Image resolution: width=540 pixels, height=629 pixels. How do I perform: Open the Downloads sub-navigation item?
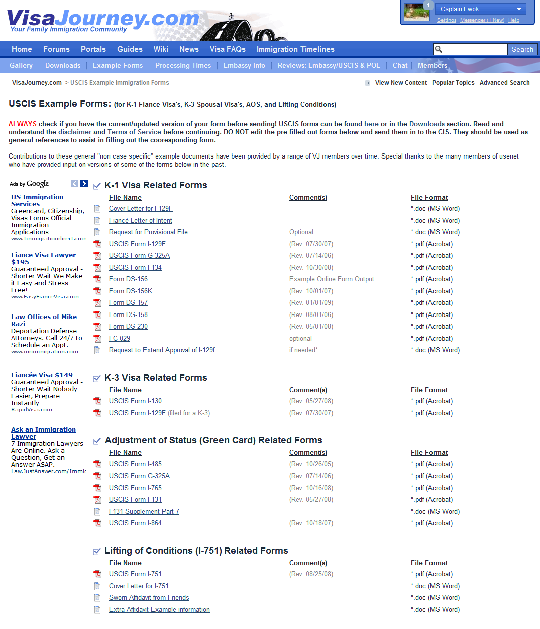point(63,66)
